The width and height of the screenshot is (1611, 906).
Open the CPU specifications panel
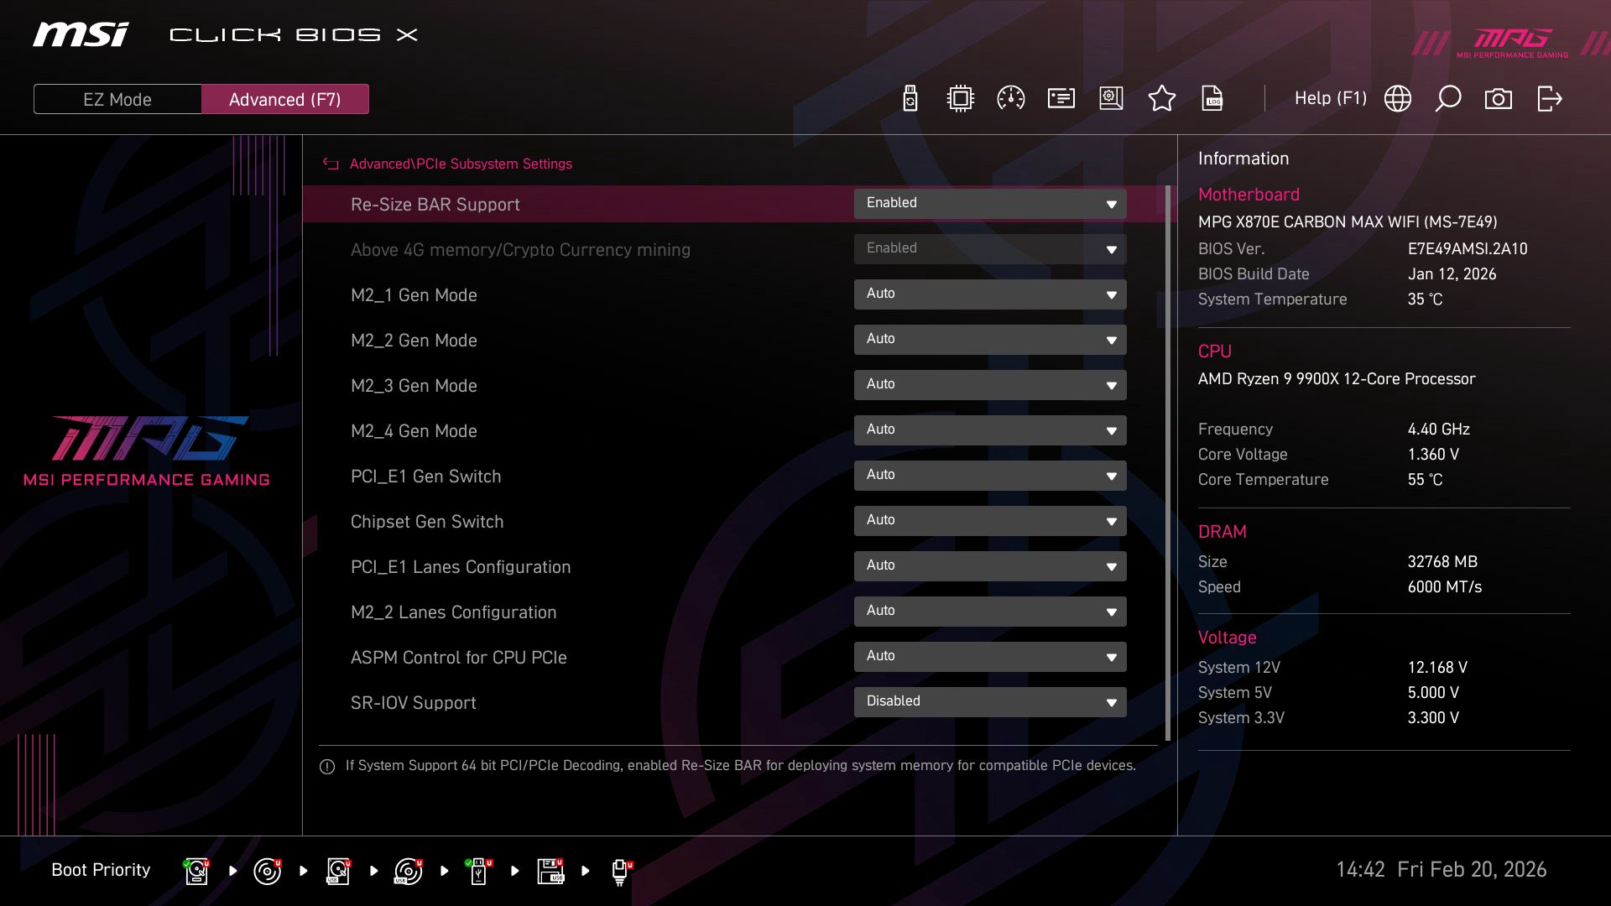pos(960,98)
